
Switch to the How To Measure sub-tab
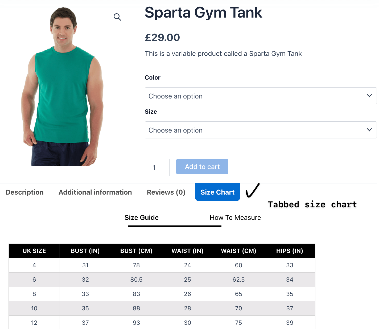[x=235, y=217]
